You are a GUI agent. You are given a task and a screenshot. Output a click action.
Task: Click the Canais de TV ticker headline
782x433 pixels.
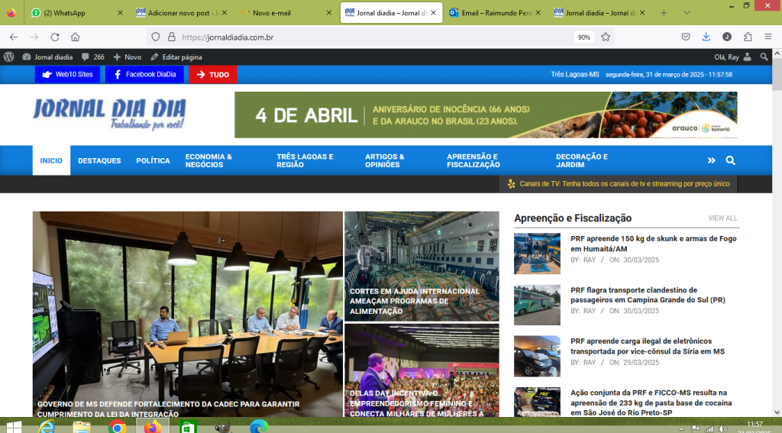(625, 183)
